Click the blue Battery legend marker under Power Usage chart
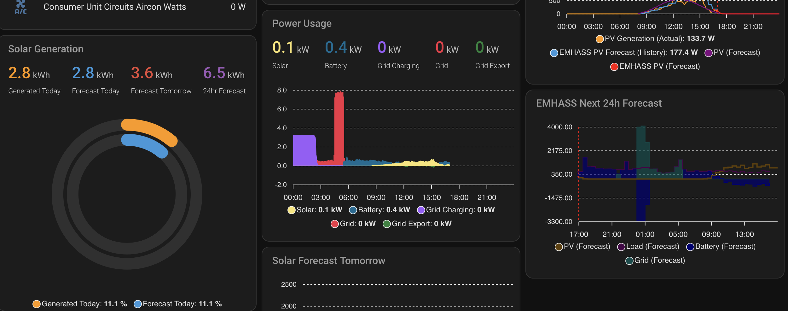The image size is (788, 311). tap(353, 210)
